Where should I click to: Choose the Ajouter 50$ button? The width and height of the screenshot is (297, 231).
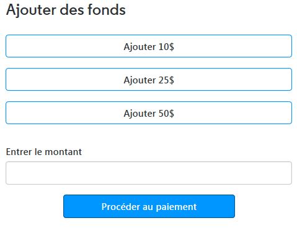pyautogui.click(x=149, y=113)
